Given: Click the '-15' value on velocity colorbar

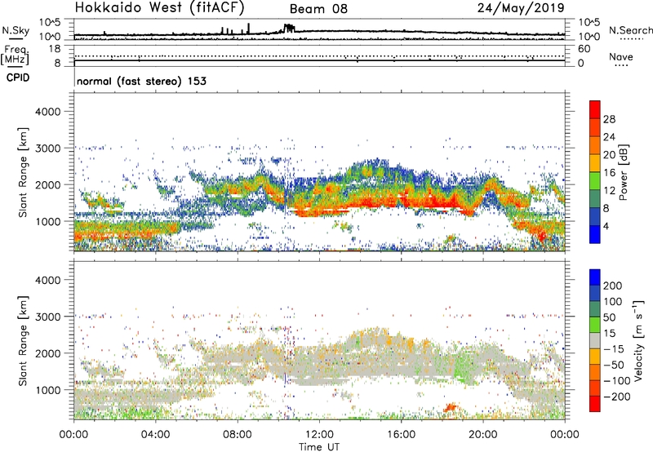Looking at the screenshot, I should pyautogui.click(x=613, y=348).
